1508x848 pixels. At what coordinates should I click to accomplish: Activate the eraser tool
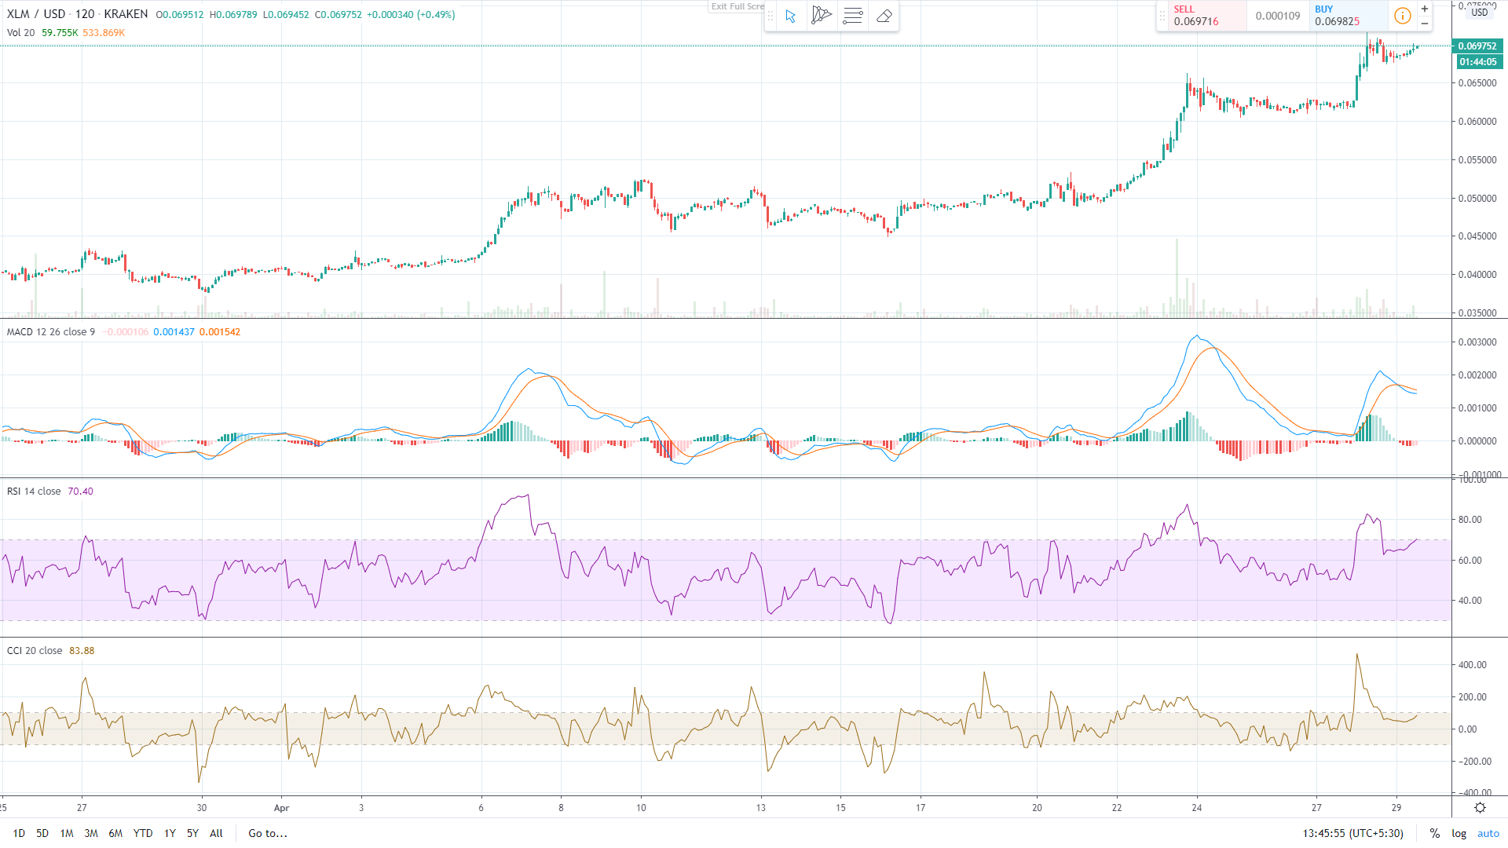pyautogui.click(x=884, y=16)
